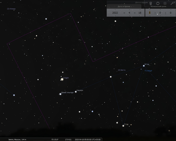The height and width of the screenshot is (141, 176).
Task: Select the month field showing 4
Action: point(129,13)
